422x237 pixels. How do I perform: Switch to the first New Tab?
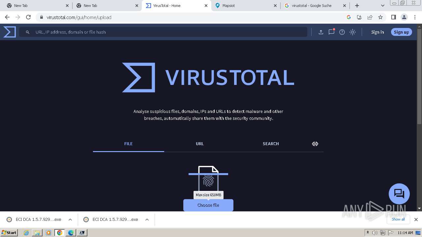click(x=38, y=6)
